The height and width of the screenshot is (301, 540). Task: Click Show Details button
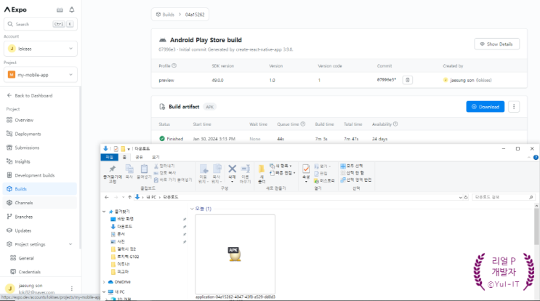pos(496,44)
